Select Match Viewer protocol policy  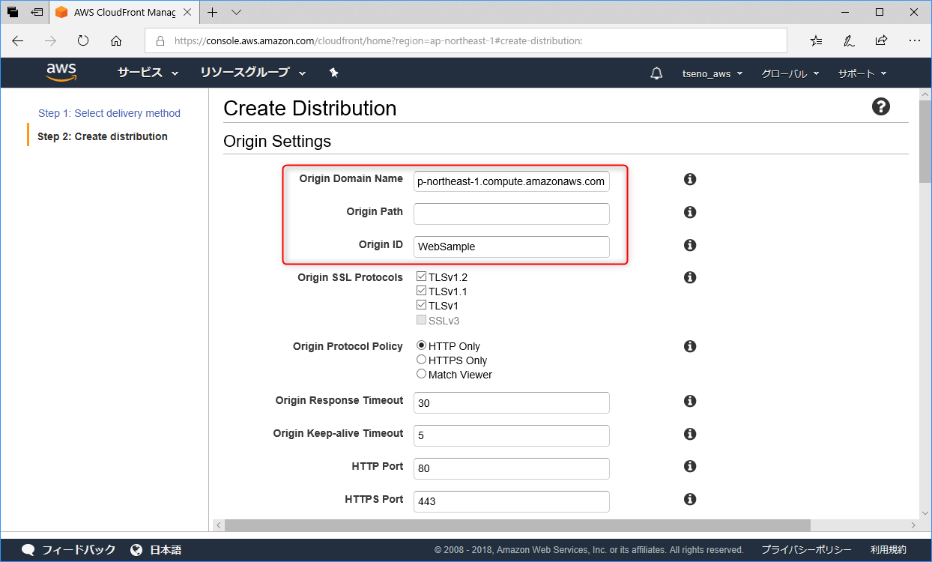pyautogui.click(x=421, y=374)
